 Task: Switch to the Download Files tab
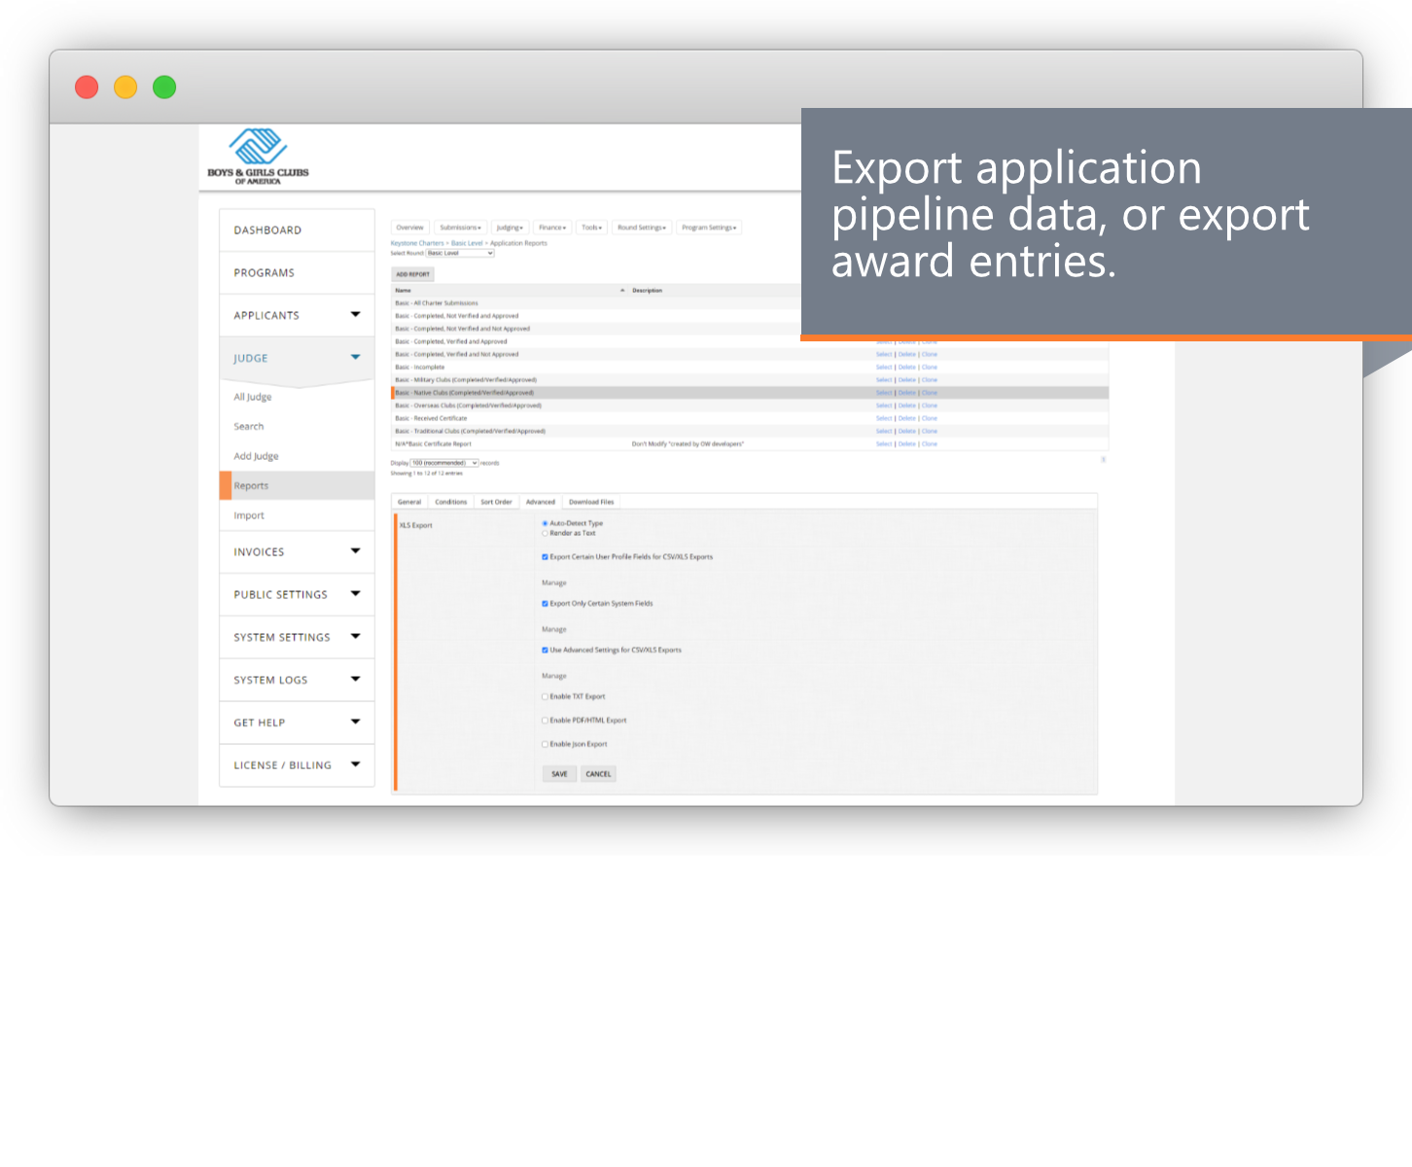click(x=591, y=502)
